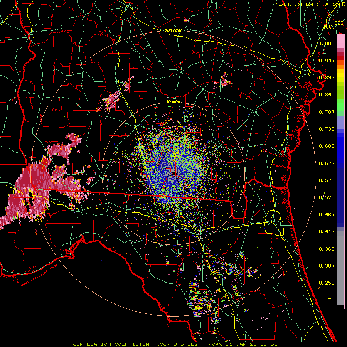Click the 0.787 legend value

pyautogui.click(x=327, y=112)
